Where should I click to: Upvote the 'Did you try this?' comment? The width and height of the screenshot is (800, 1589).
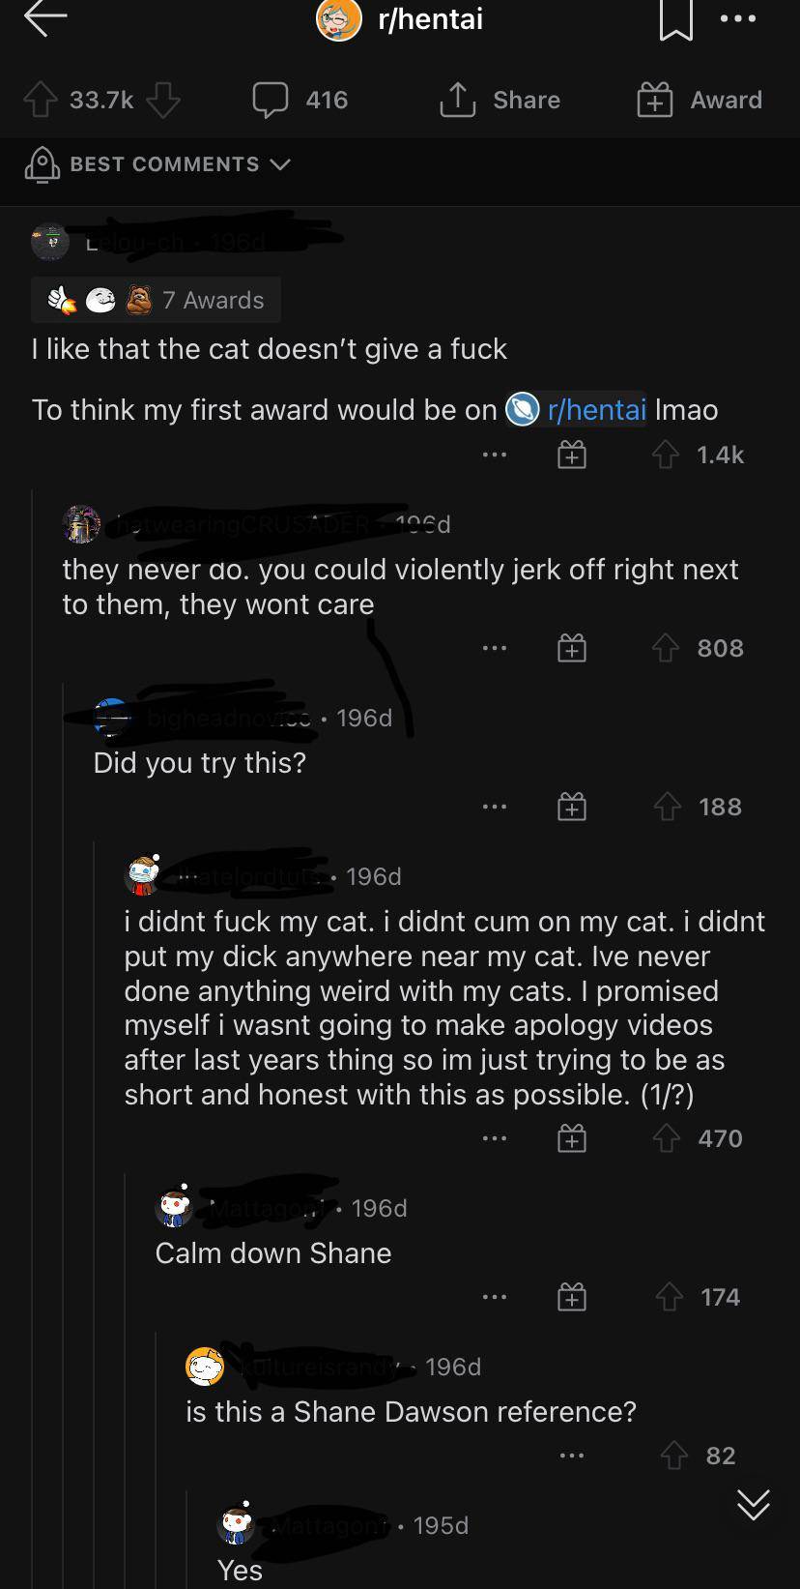667,806
